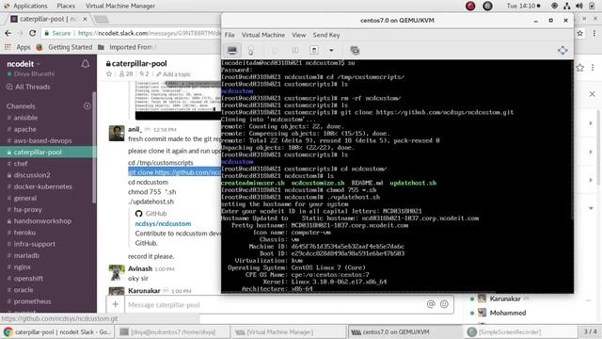The width and height of the screenshot is (602, 339).
Task: Go back in Chrome browser
Action: (x=8, y=33)
